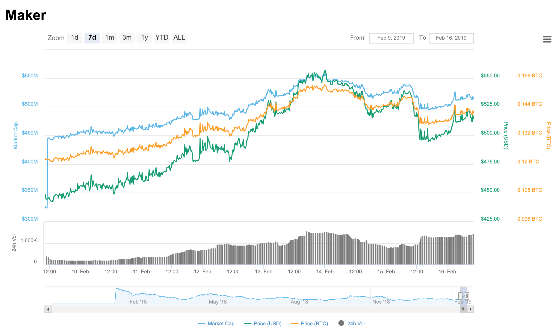This screenshot has height=329, width=560.
Task: Toggle the 24h Vol series in legend
Action: pyautogui.click(x=352, y=323)
